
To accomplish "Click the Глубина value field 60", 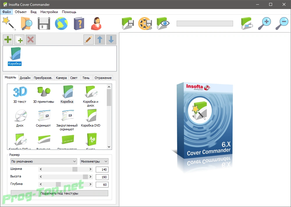I will tap(102, 185).
